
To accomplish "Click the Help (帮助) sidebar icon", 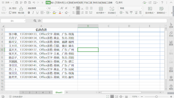I will pos(171,87).
